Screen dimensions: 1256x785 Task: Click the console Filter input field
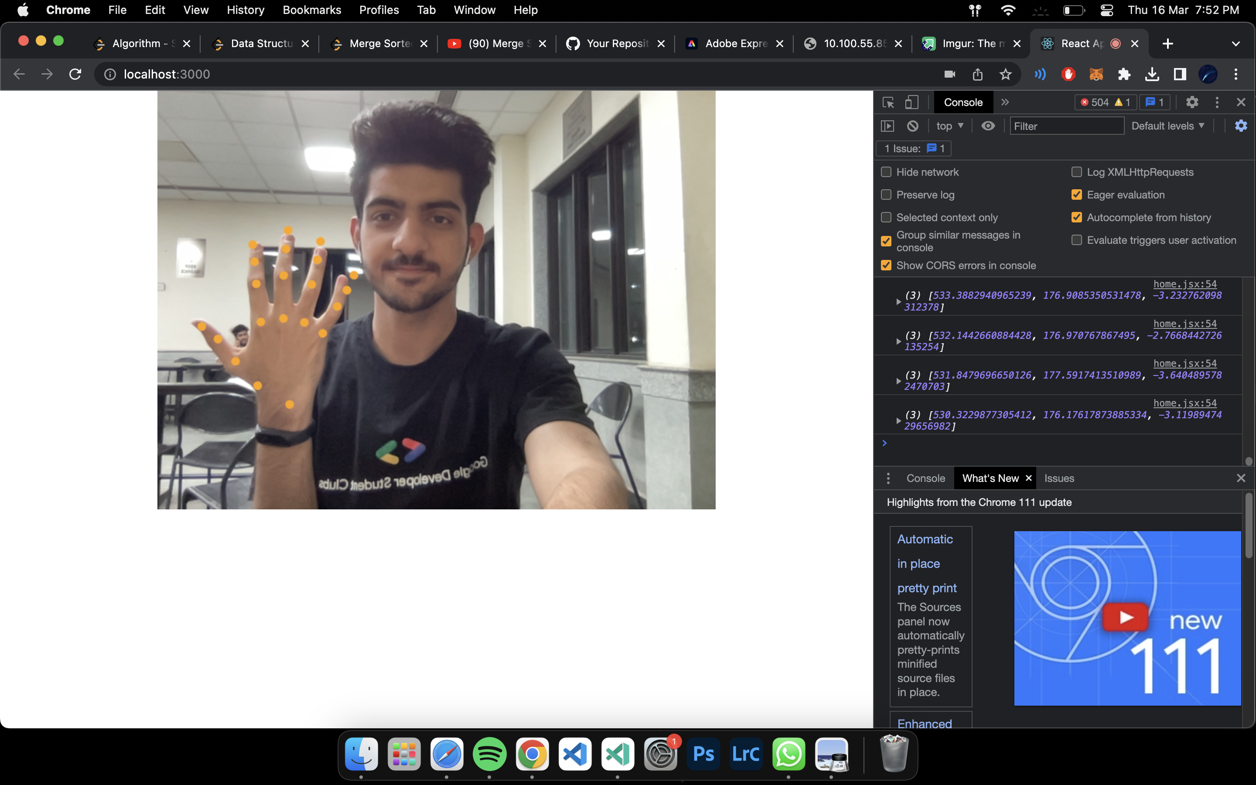tap(1067, 126)
